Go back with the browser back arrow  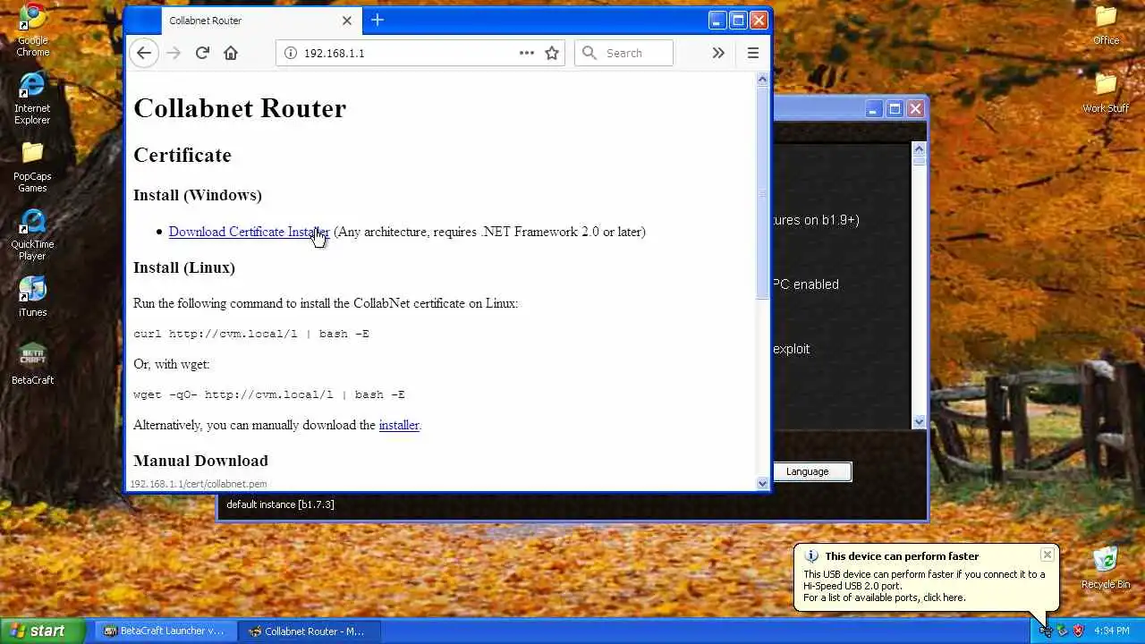click(144, 53)
